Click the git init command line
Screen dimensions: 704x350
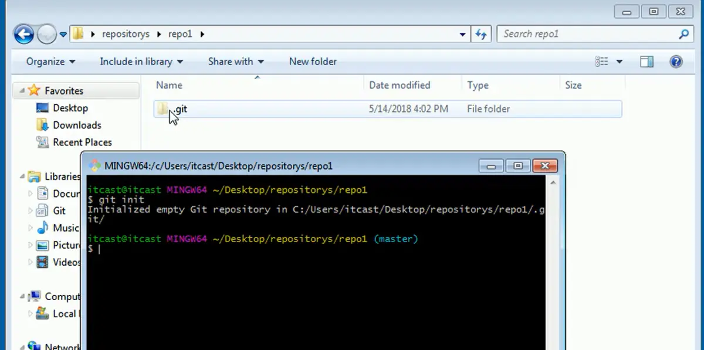click(x=116, y=200)
